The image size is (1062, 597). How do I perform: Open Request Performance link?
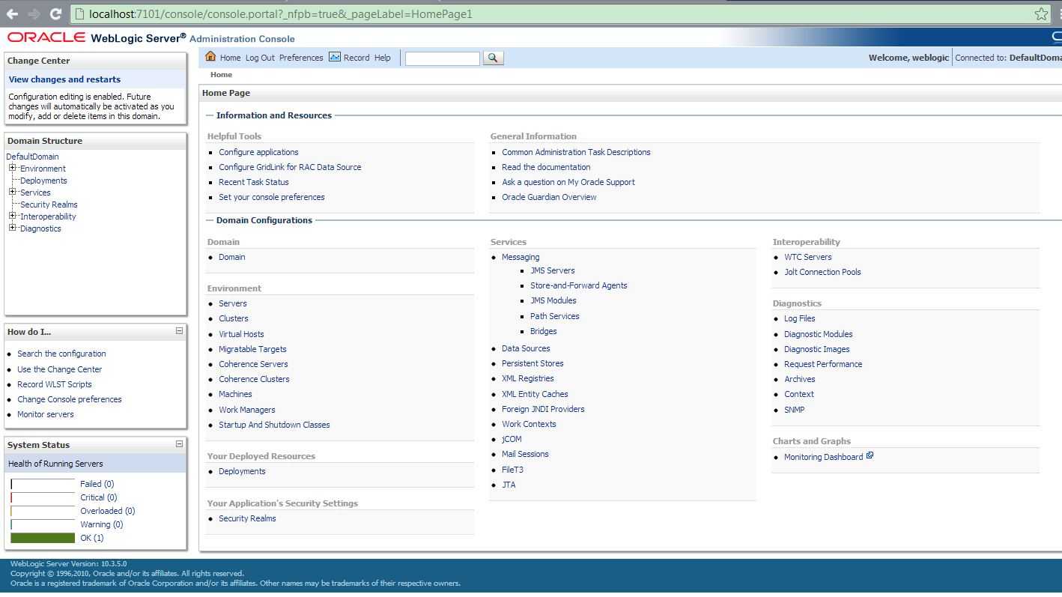click(x=823, y=364)
